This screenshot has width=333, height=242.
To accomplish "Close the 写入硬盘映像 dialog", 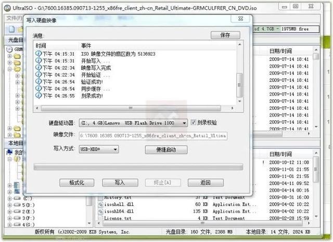I will point(240,19).
